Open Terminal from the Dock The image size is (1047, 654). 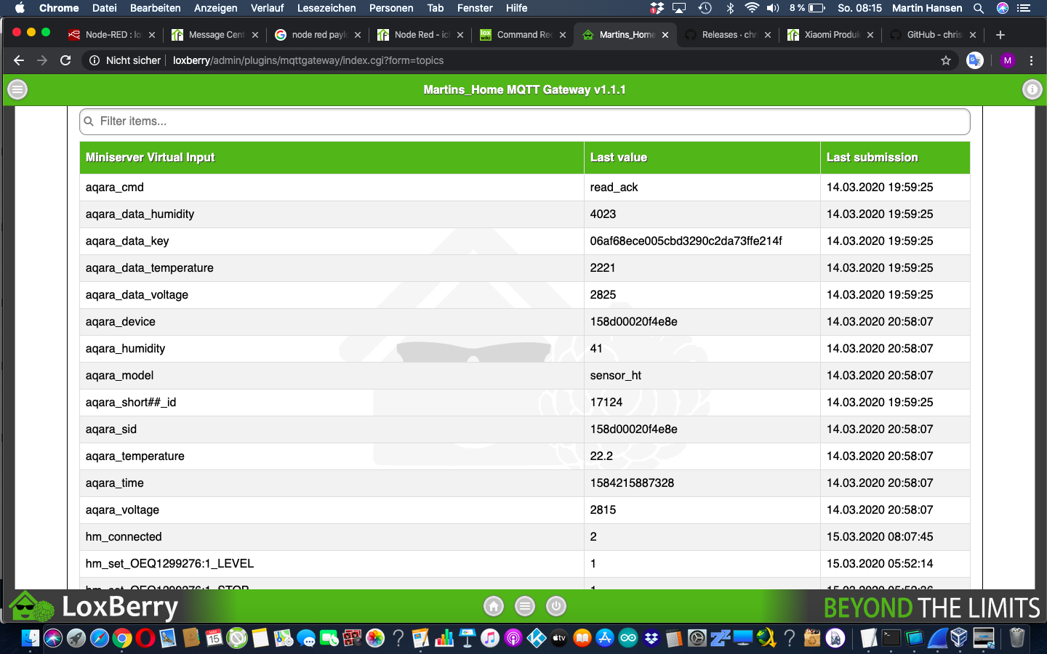coord(891,638)
